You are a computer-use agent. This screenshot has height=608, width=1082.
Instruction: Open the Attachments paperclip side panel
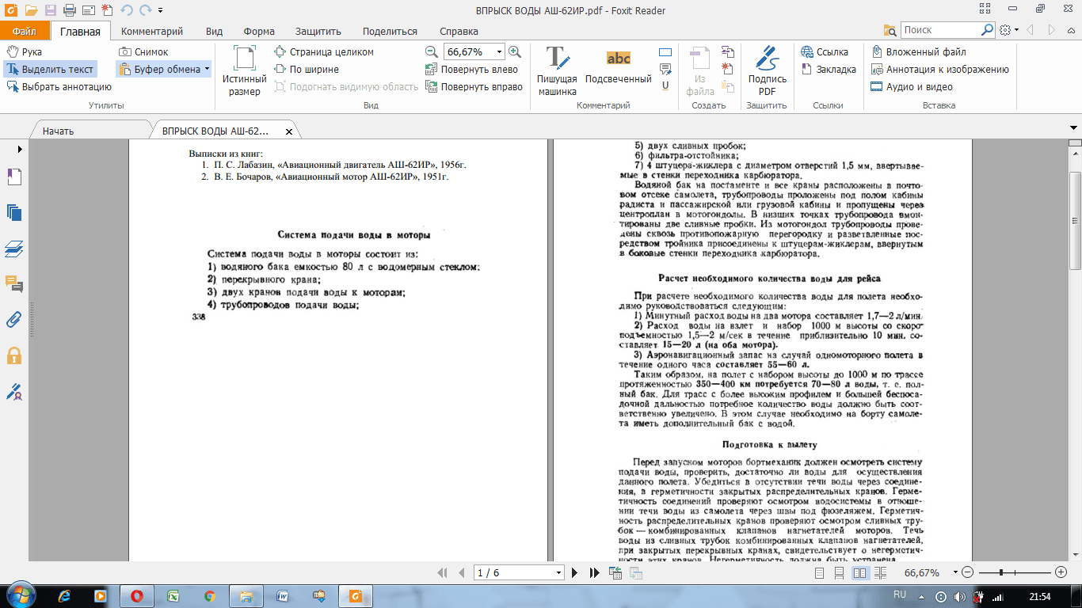coord(13,319)
